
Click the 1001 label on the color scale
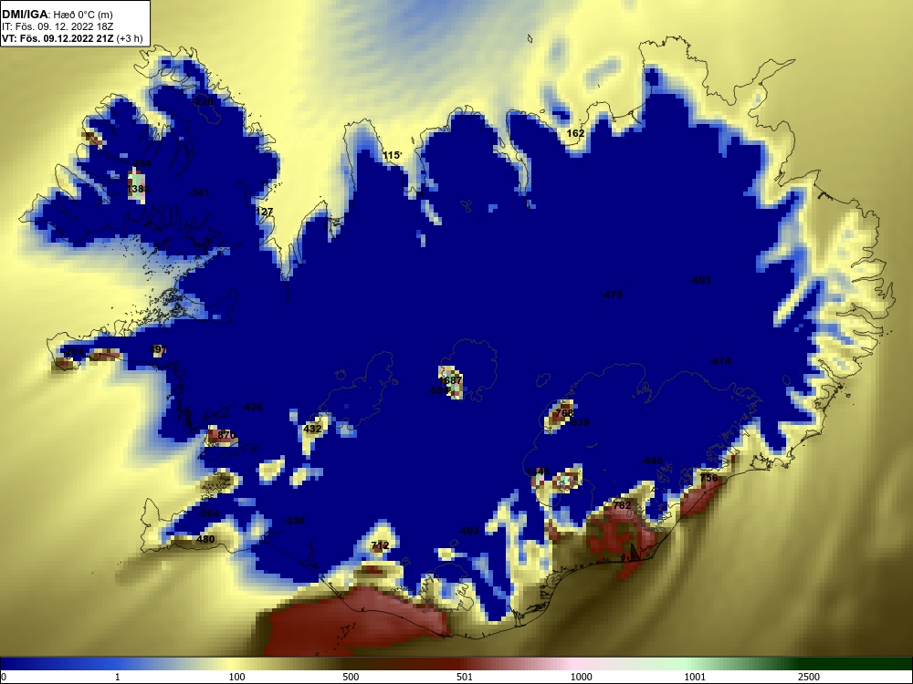coord(695,677)
